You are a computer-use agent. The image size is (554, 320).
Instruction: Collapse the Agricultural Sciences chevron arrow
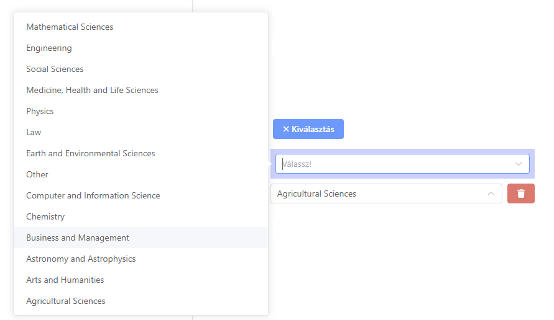491,193
